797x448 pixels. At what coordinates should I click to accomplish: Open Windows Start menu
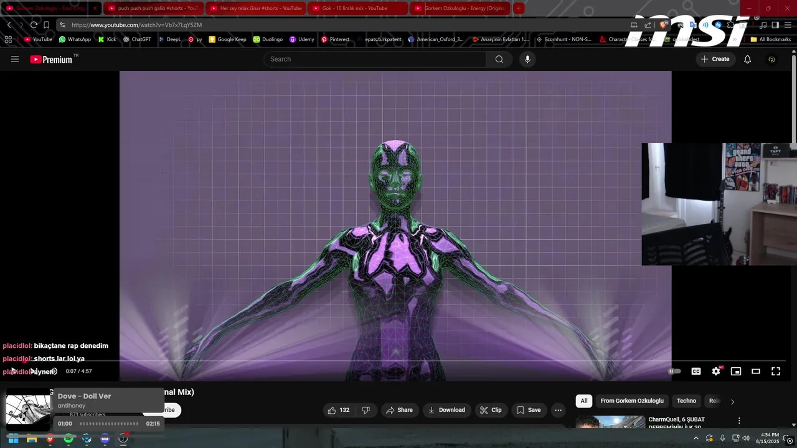pos(13,439)
